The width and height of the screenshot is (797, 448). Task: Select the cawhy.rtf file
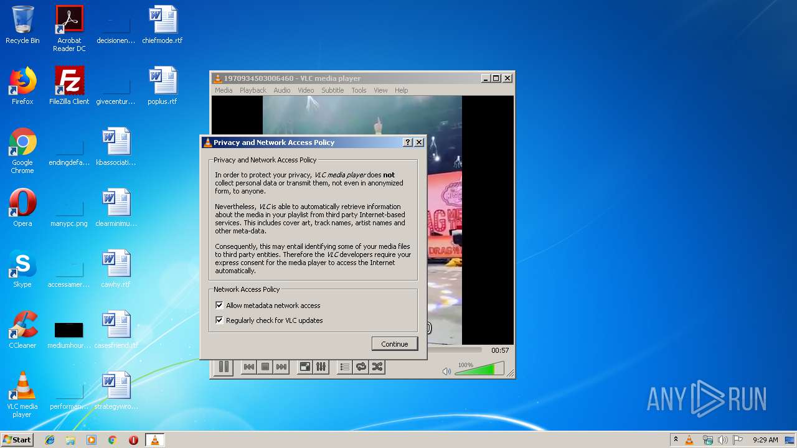(x=116, y=269)
